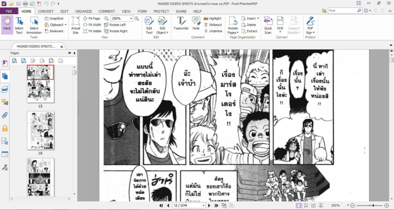Screen dimensions: 394x210
Task: Enlarge page thumbnails in Pages panel
Action: pos(14,60)
